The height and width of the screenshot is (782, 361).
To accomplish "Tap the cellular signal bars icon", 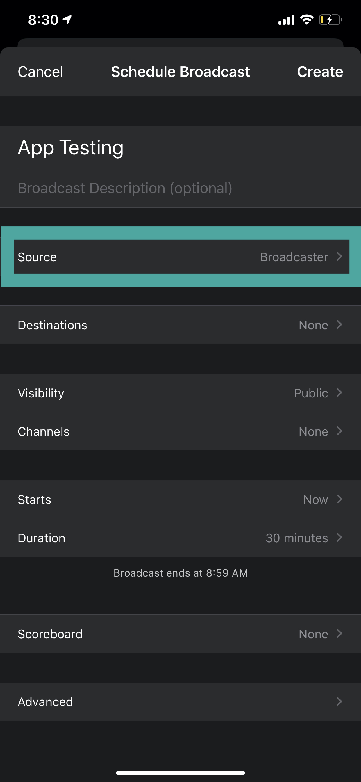I will (286, 20).
